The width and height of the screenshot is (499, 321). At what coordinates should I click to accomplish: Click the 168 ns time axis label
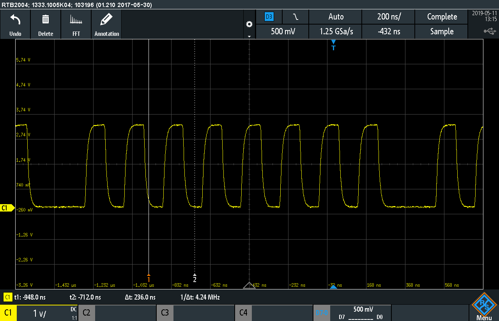373,285
